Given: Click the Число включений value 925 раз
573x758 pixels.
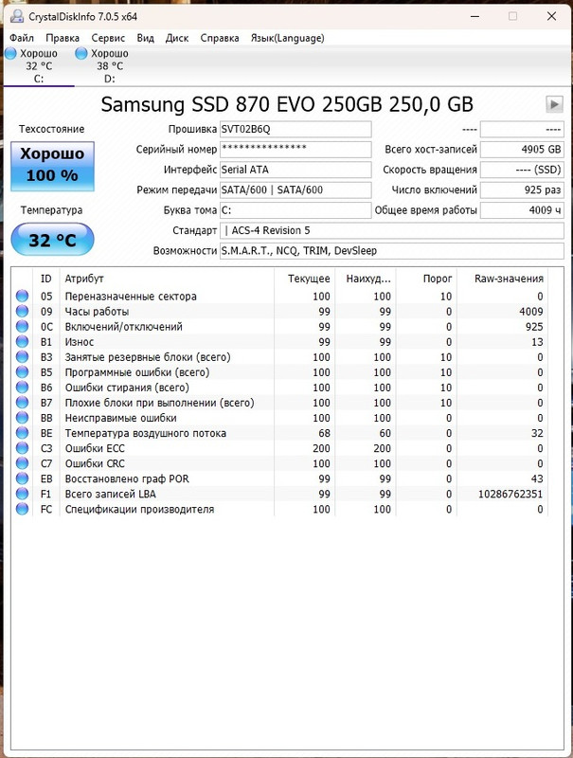Looking at the screenshot, I should (522, 190).
